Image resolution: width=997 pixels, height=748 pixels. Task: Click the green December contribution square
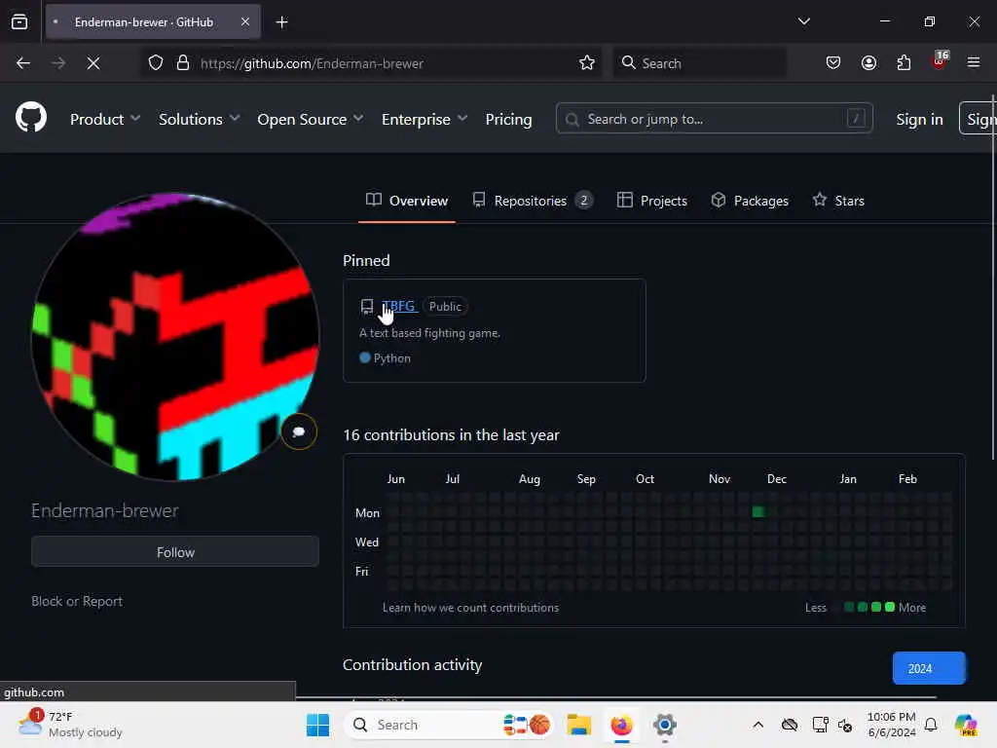point(757,511)
